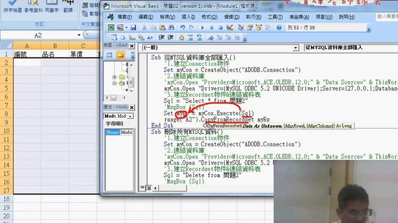The image size is (398, 223).
Task: Open the 插入(I) menu
Action: coord(188,17)
